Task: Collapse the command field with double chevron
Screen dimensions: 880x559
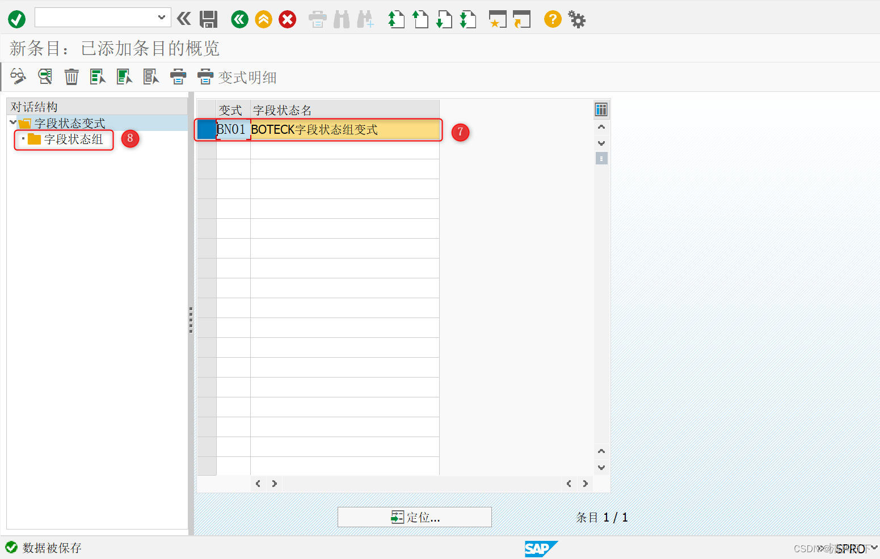Action: coord(184,19)
